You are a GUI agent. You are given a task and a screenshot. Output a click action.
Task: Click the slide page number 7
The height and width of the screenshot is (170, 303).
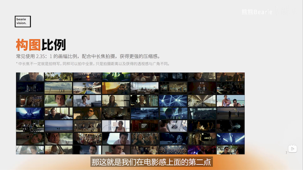286,153
